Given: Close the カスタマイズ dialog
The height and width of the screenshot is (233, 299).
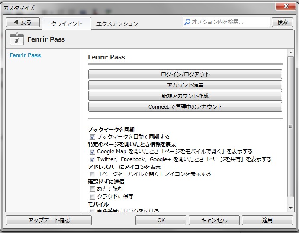Looking at the screenshot, I should 286,6.
